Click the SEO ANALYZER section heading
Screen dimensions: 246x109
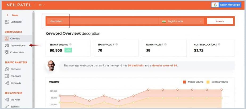[x=14, y=93]
